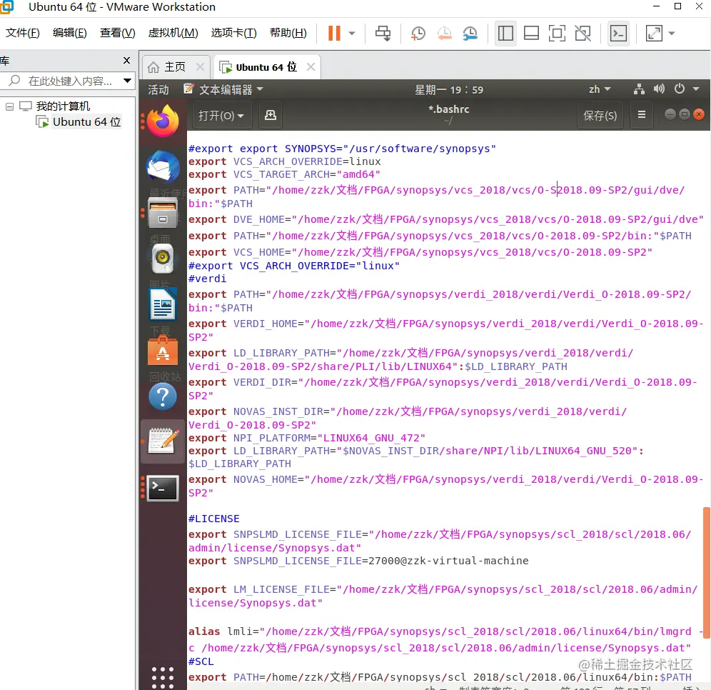This screenshot has width=711, height=690.
Task: Open the 编辑(E) menu
Action: (x=70, y=33)
